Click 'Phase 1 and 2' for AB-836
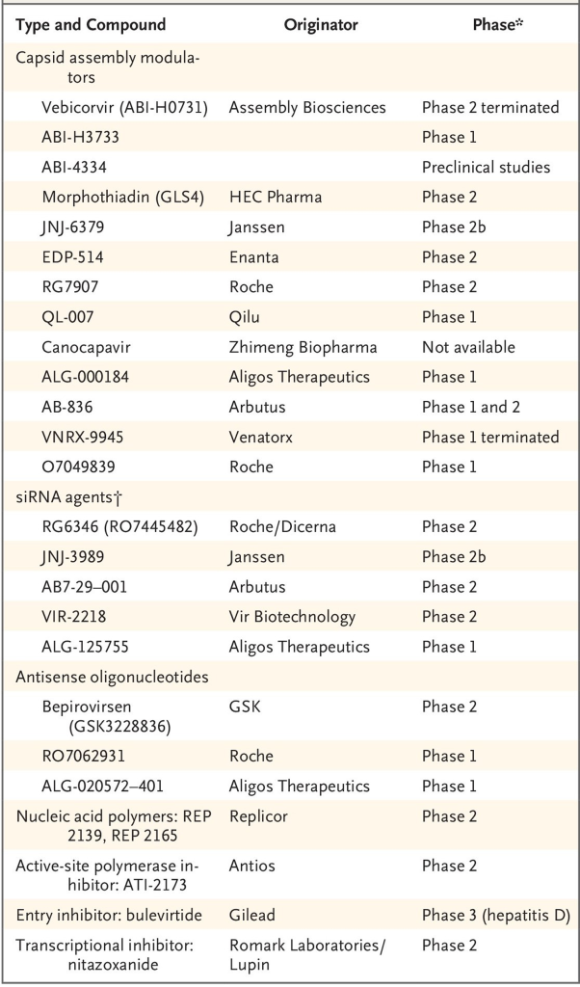The image size is (580, 987). (x=470, y=407)
